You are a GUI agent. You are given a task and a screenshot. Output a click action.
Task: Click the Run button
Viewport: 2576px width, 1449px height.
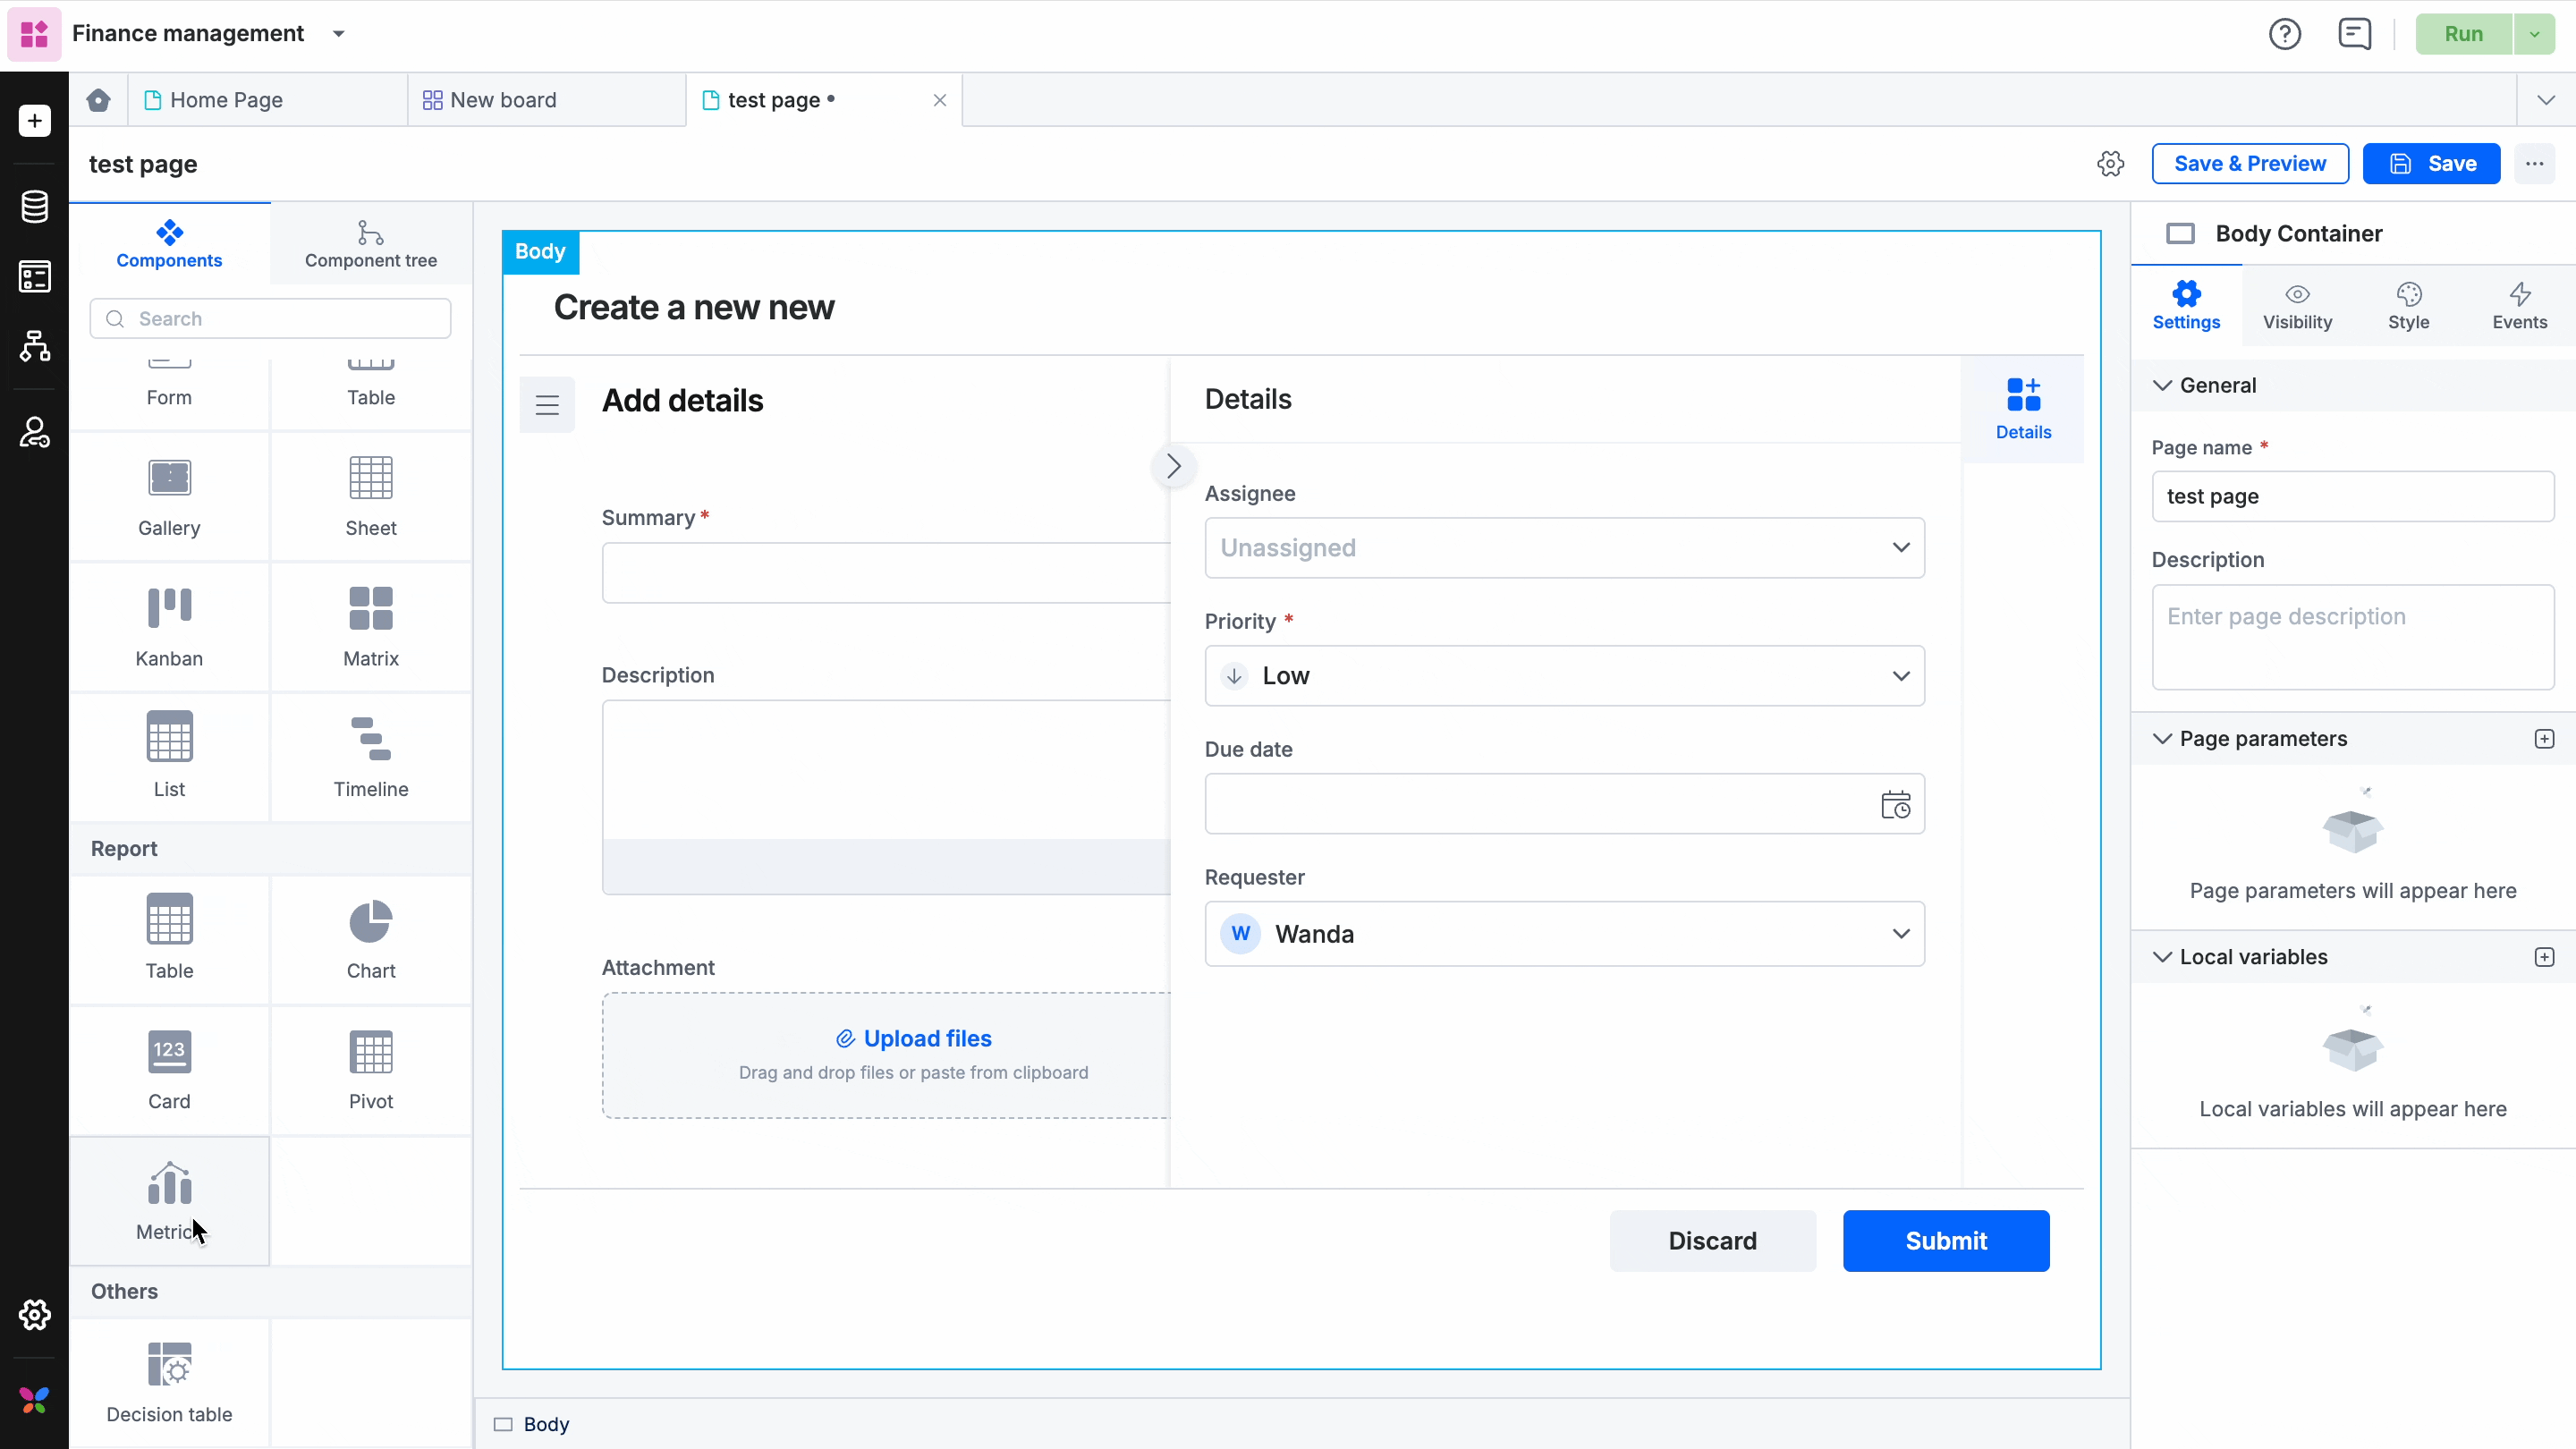pyautogui.click(x=2463, y=34)
